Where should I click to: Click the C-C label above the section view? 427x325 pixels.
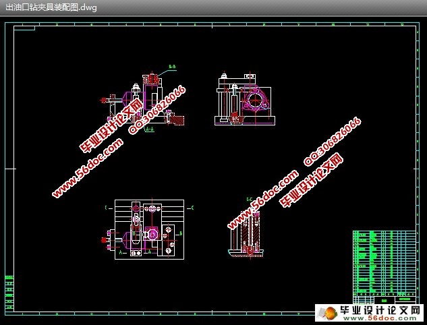tap(250, 200)
